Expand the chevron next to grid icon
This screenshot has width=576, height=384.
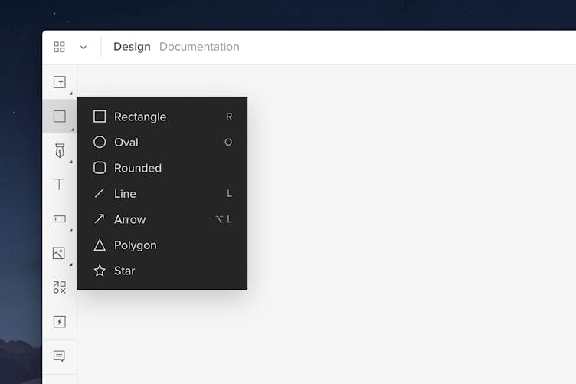tap(83, 47)
